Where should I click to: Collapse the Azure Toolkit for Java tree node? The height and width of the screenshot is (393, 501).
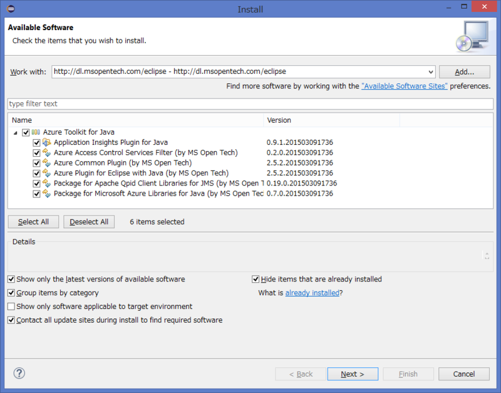pyautogui.click(x=15, y=133)
